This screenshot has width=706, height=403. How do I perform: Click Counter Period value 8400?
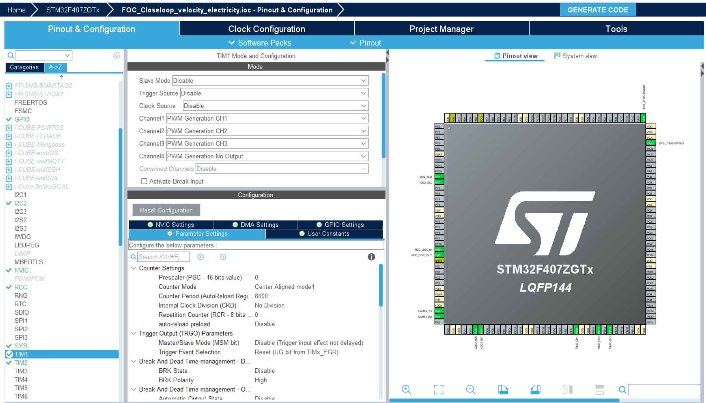(261, 296)
